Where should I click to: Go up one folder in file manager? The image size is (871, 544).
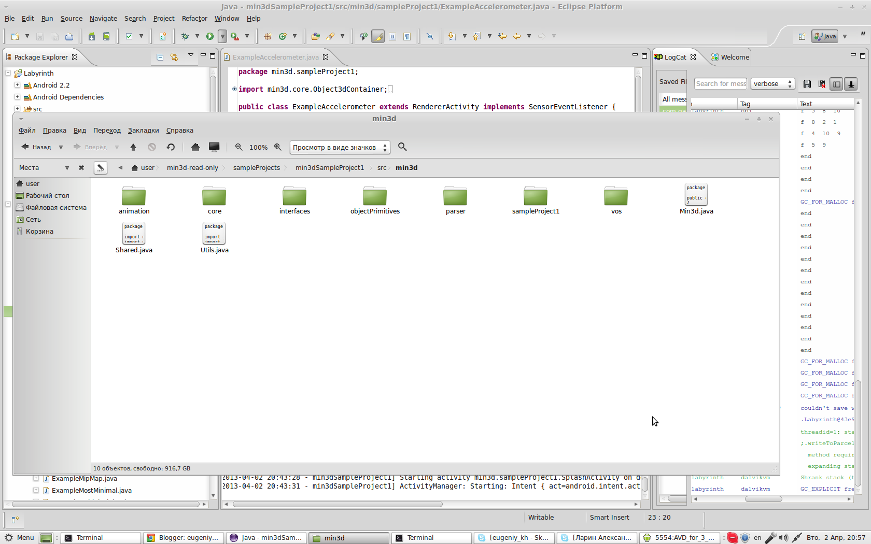pyautogui.click(x=133, y=147)
